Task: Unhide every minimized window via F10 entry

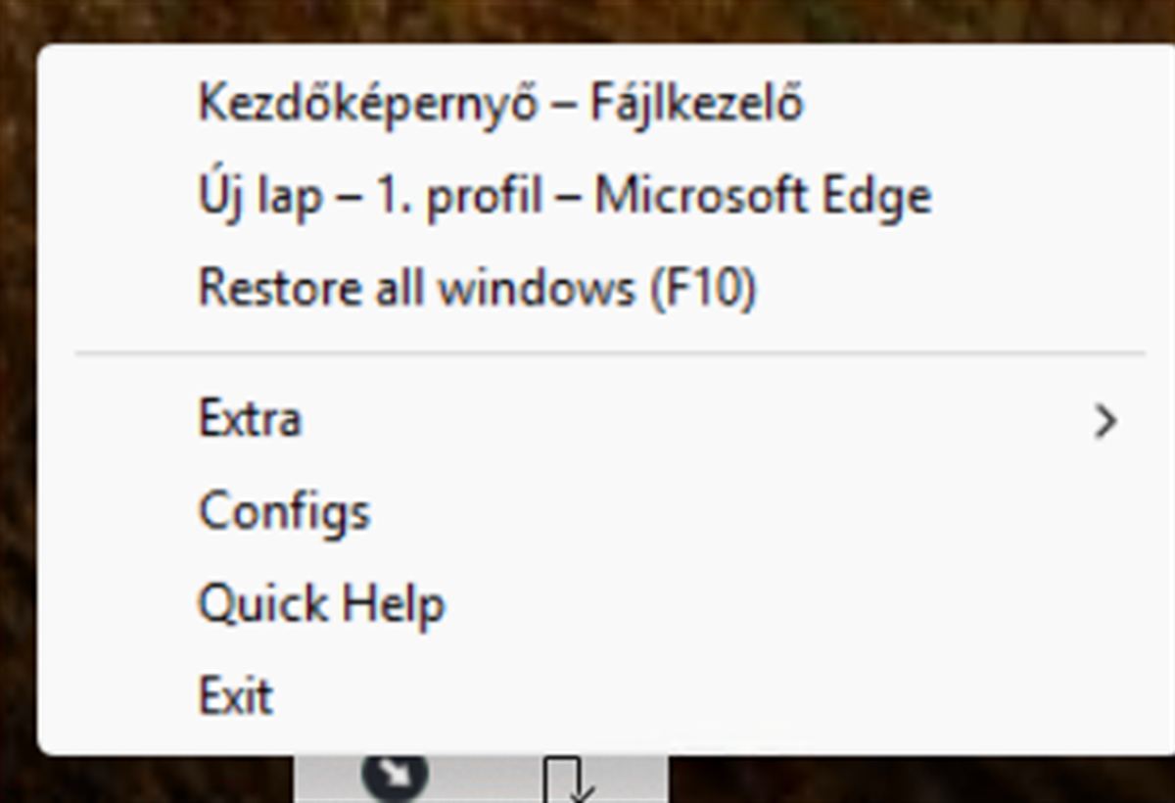Action: tap(477, 289)
